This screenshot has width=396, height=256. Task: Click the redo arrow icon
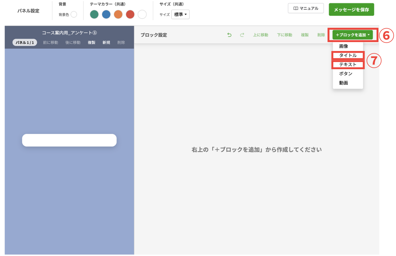pyautogui.click(x=242, y=35)
